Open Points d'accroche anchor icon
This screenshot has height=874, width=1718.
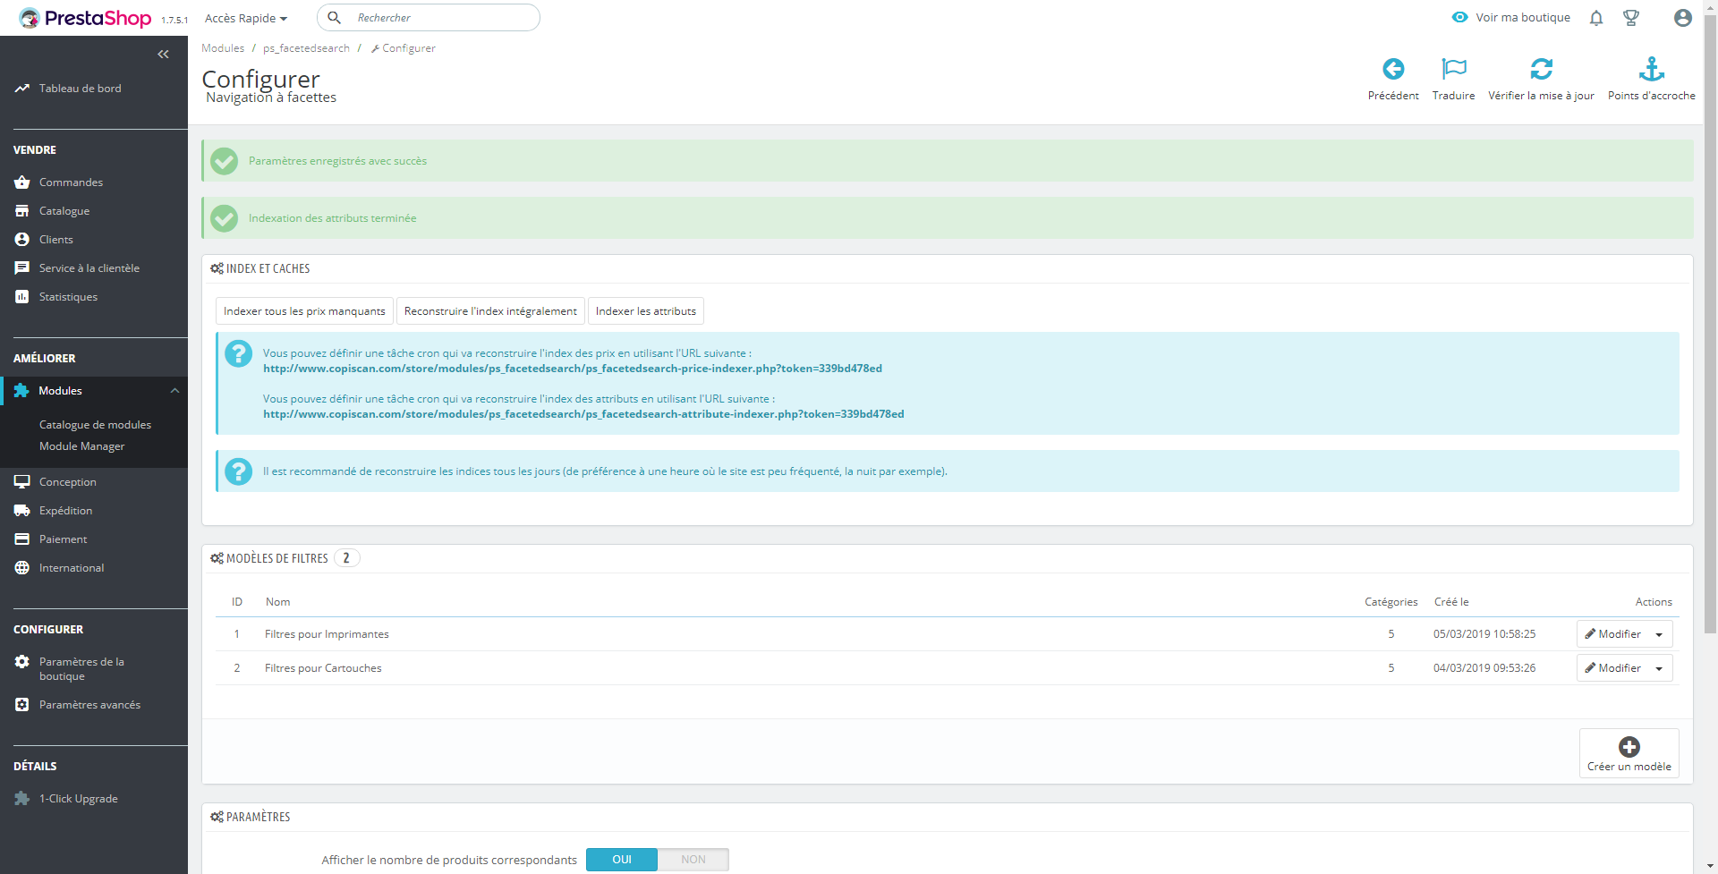(1651, 69)
